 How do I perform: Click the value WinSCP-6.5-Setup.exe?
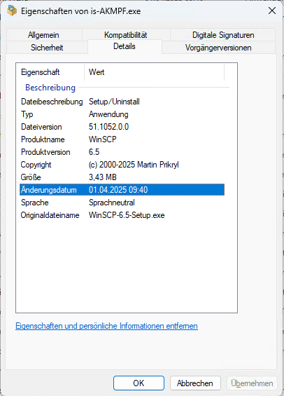[127, 215]
